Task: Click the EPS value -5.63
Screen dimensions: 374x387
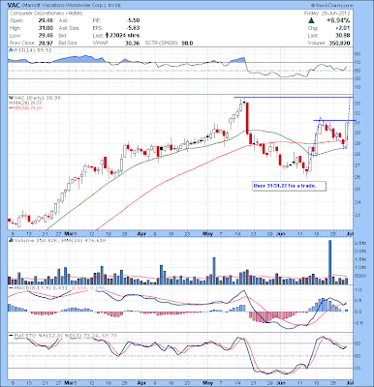Action: [x=133, y=28]
